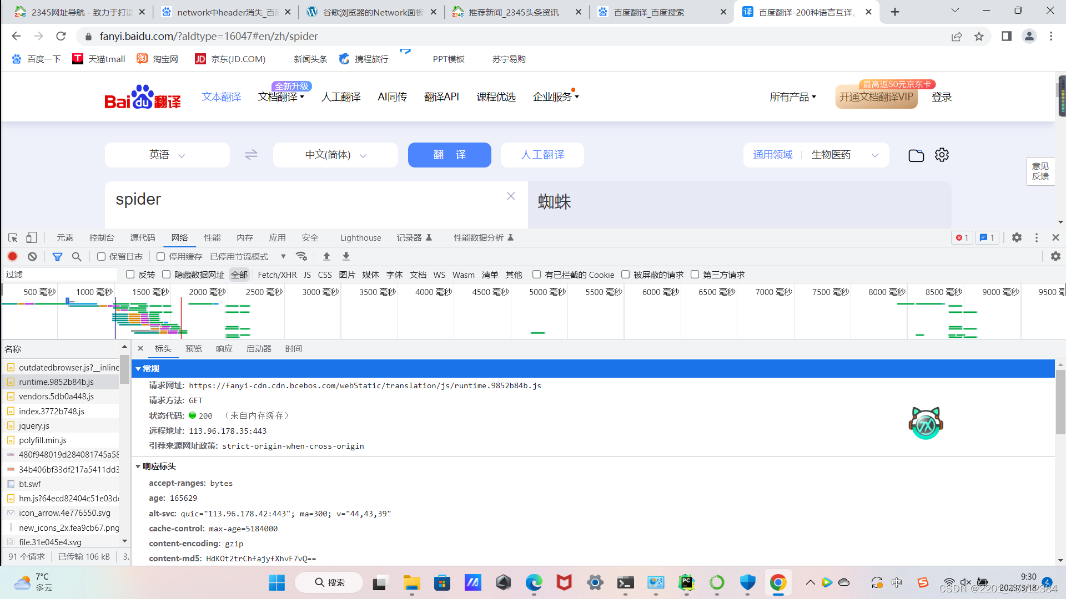
Task: Open the 英语 source language dropdown
Action: point(167,155)
